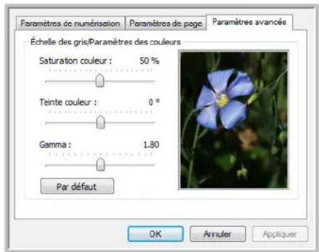Click the Appliquer button
This screenshot has height=252, width=319.
point(280,234)
